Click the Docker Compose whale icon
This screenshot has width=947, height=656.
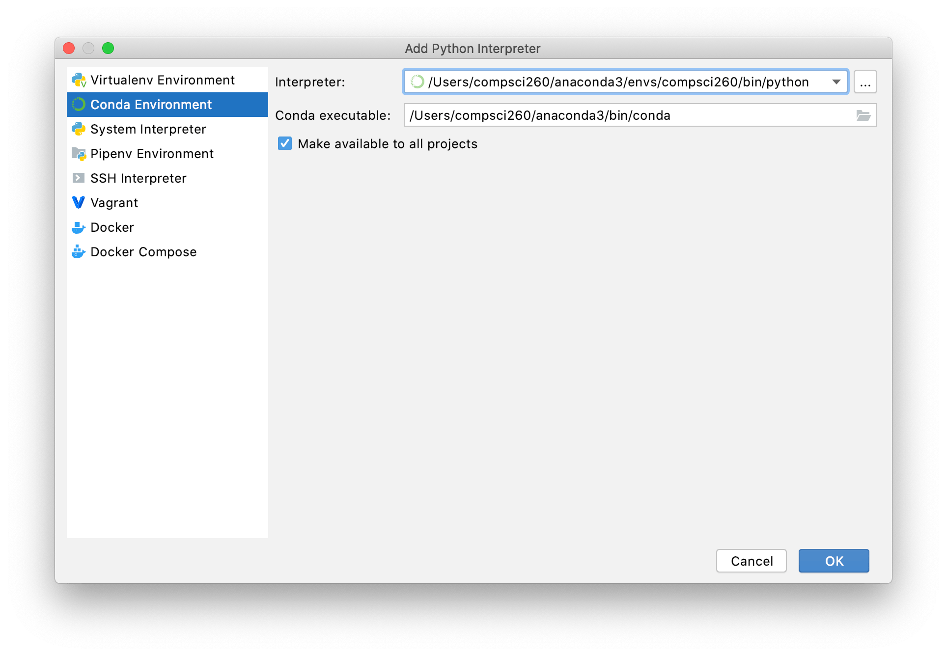[x=79, y=252]
